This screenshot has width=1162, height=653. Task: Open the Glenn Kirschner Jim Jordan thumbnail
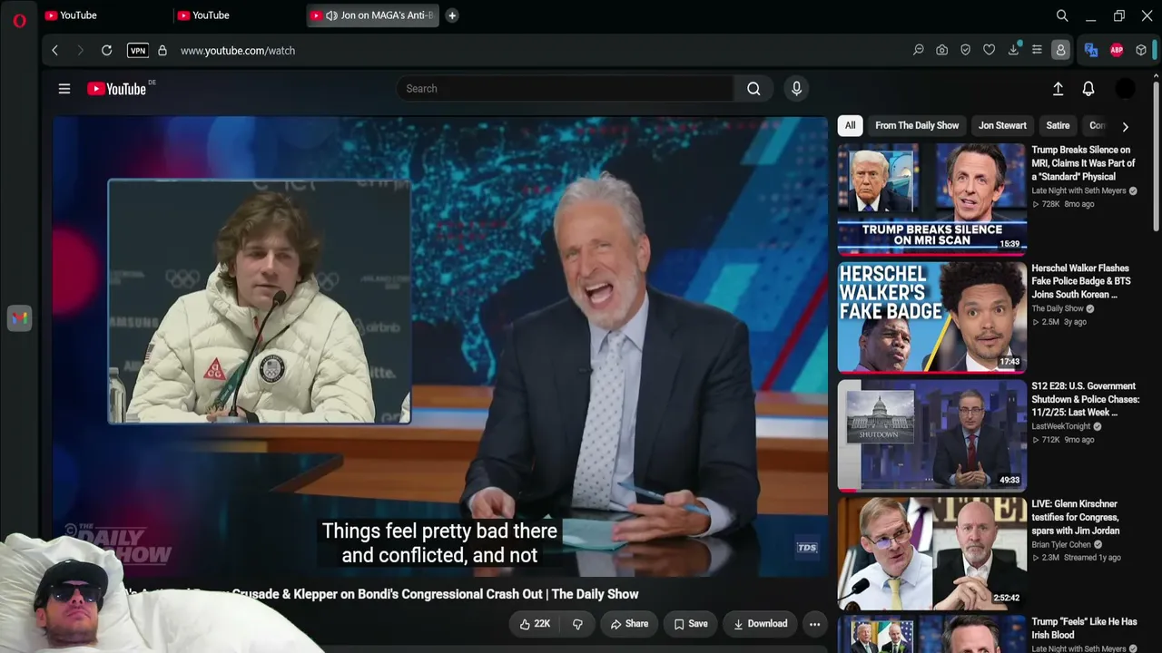tap(931, 552)
